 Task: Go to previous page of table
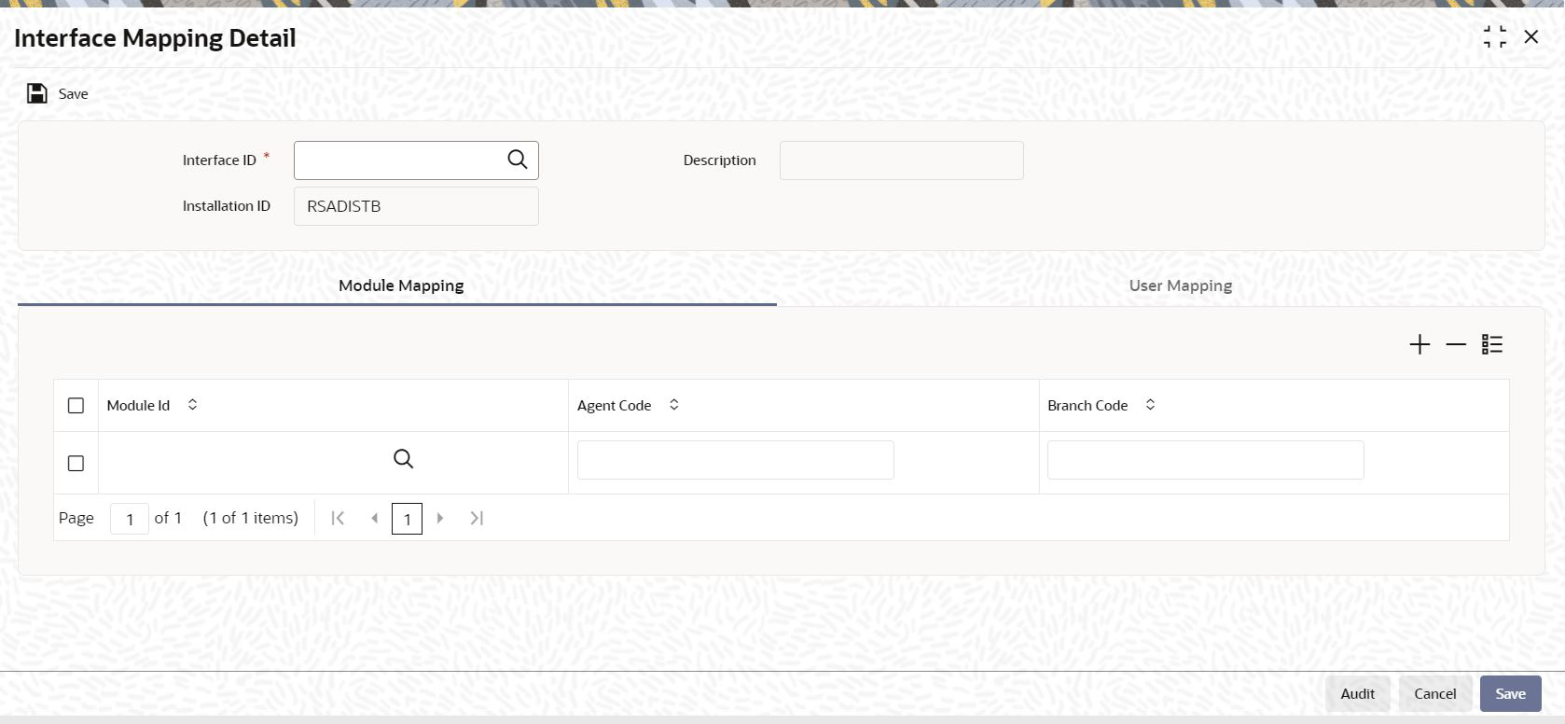point(374,518)
